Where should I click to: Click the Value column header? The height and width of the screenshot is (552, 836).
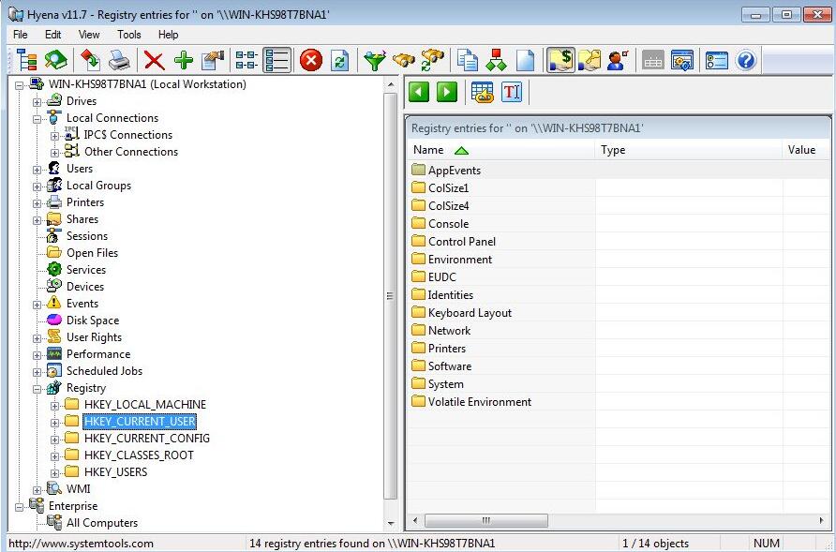[806, 150]
